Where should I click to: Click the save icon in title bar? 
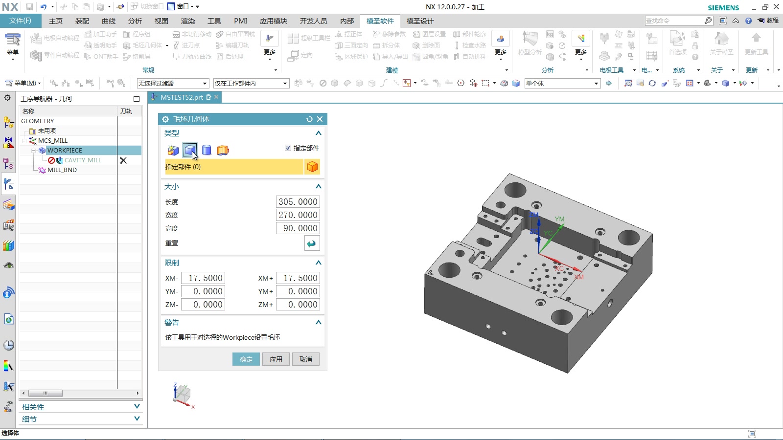coord(29,7)
